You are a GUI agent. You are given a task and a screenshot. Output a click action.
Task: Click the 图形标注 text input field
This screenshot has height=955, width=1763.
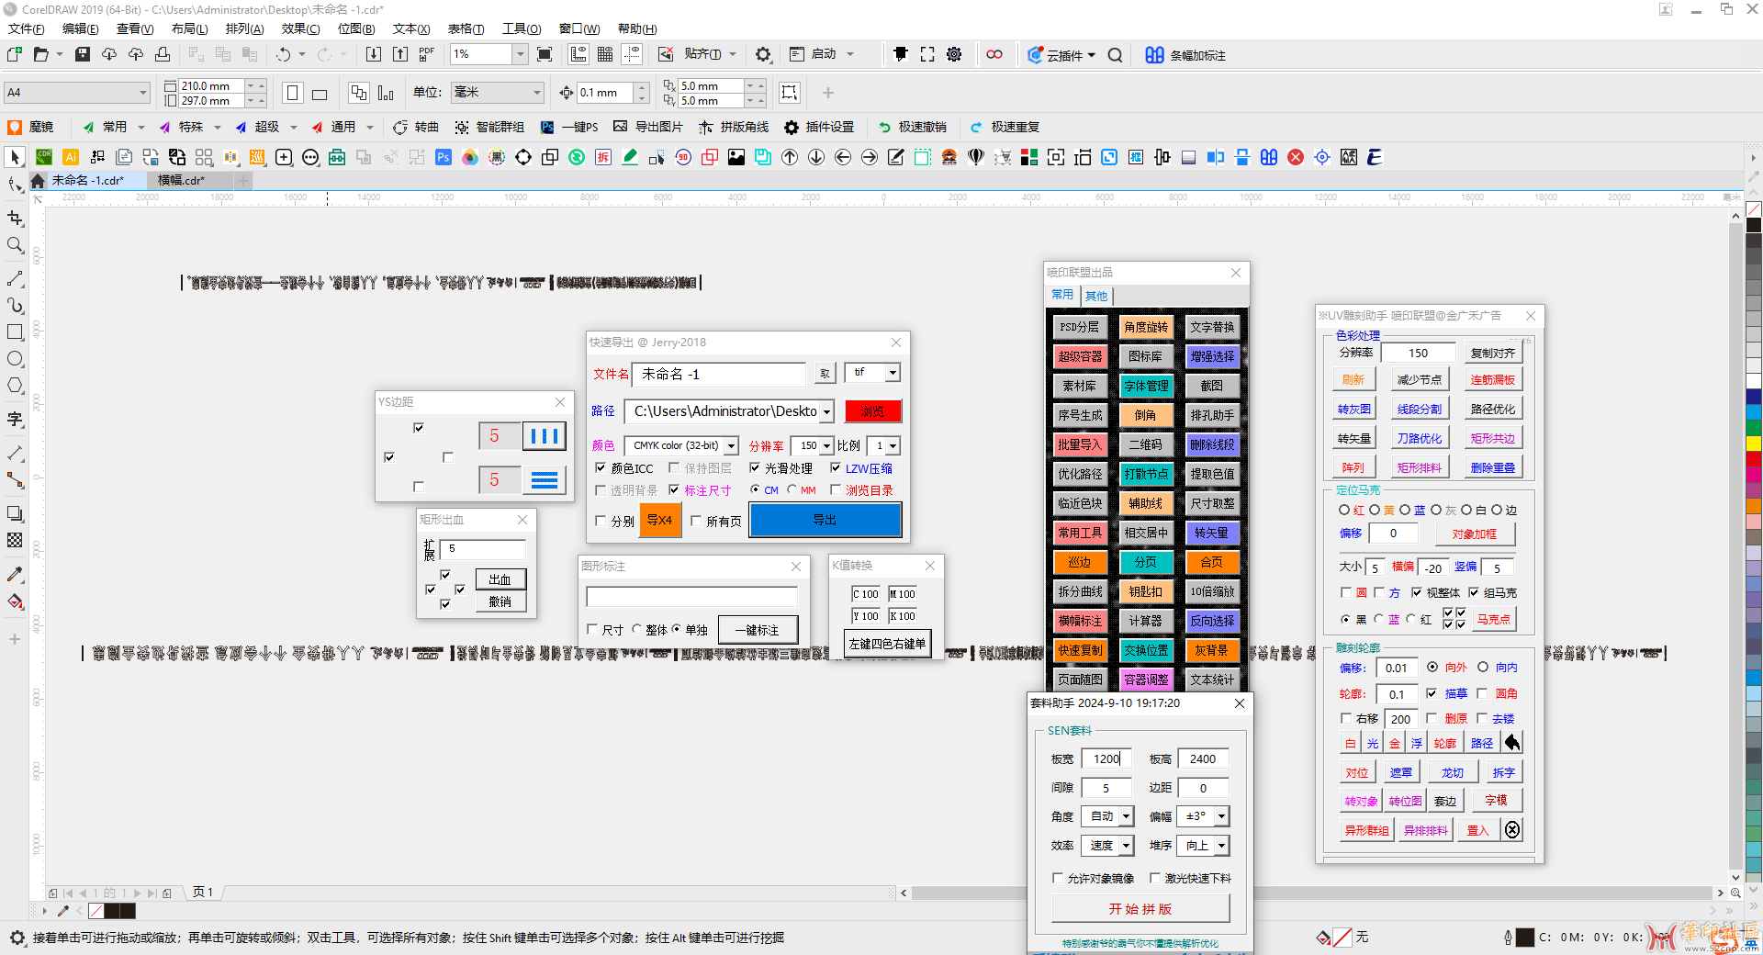(x=692, y=597)
